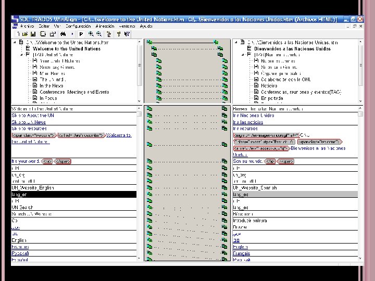Click the 'Ir a las noticias' link

point(248,122)
